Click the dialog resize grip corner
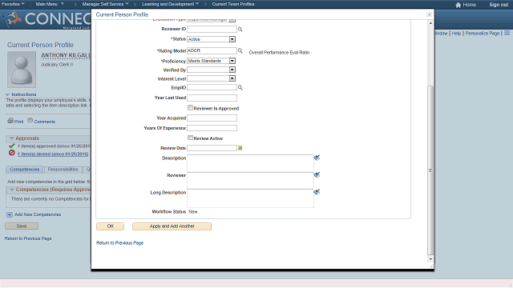513x288 pixels. 431,266
